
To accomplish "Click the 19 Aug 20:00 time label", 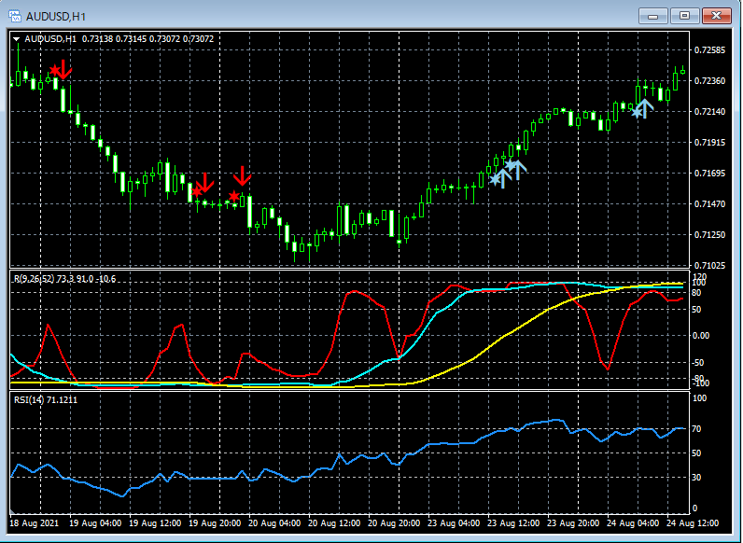I will click(x=215, y=523).
